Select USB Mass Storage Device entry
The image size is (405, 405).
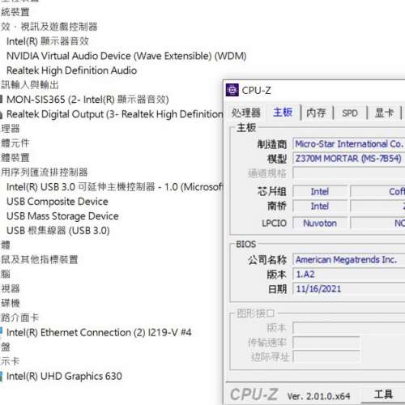point(62,216)
